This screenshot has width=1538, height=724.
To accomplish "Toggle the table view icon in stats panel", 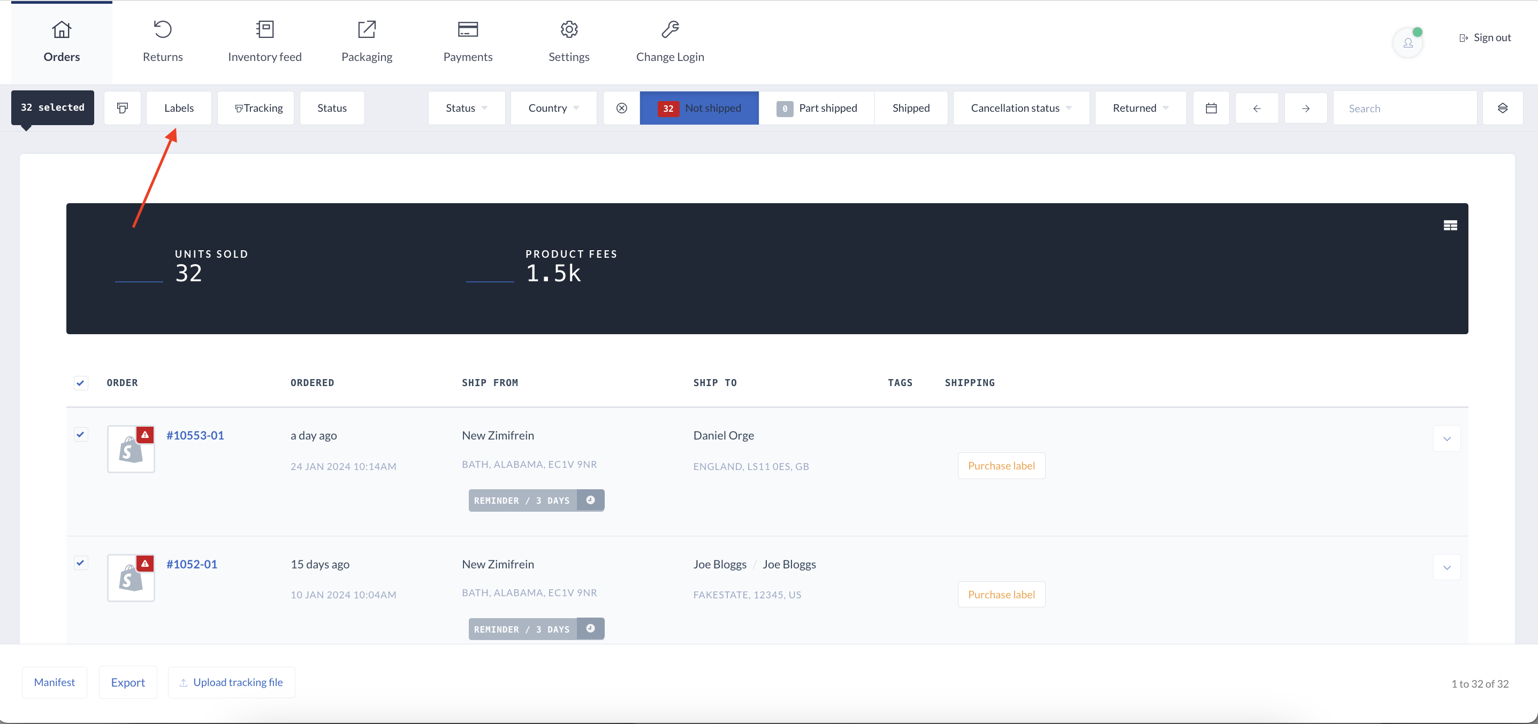I will click(x=1450, y=226).
